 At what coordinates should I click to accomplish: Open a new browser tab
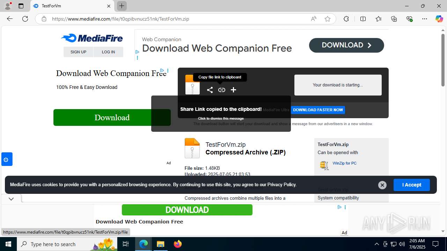[x=122, y=6]
